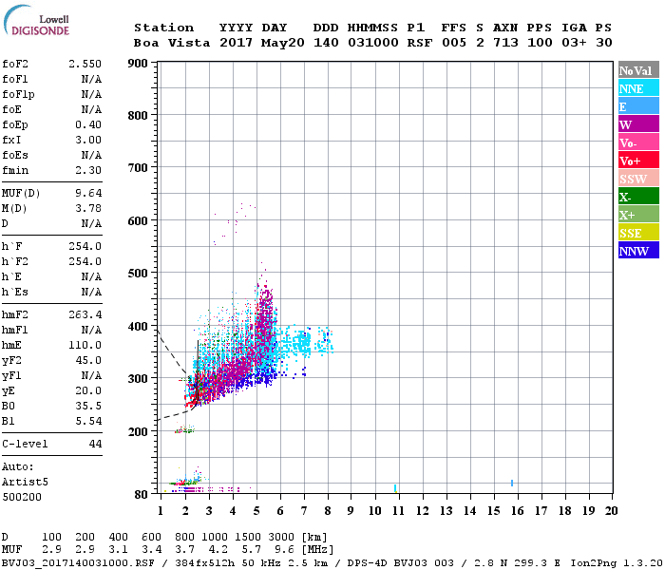The image size is (665, 570).
Task: Click the MUF(D) value 9.64
Action: click(x=87, y=193)
